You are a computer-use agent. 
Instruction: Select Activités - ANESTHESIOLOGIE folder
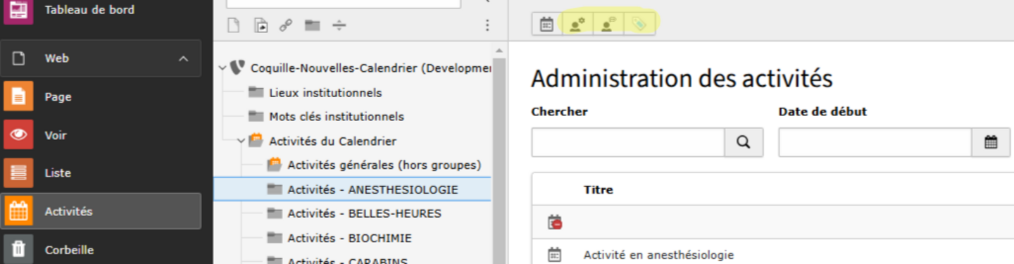373,189
